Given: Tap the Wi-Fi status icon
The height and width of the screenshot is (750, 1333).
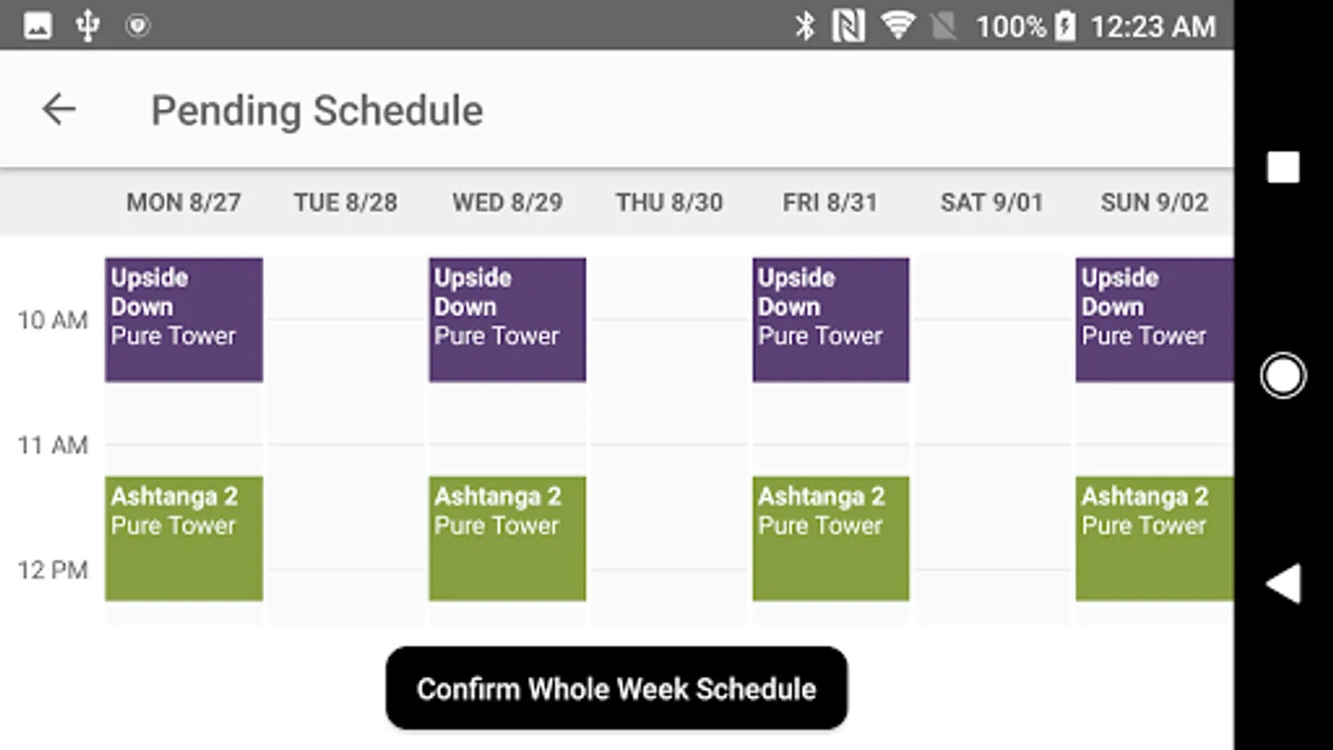Looking at the screenshot, I should (x=896, y=26).
